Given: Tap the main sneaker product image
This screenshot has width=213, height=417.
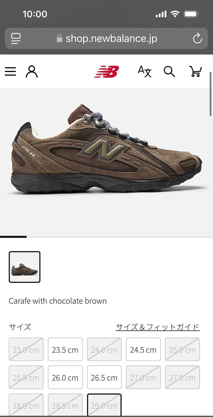Looking at the screenshot, I should click(x=106, y=149).
